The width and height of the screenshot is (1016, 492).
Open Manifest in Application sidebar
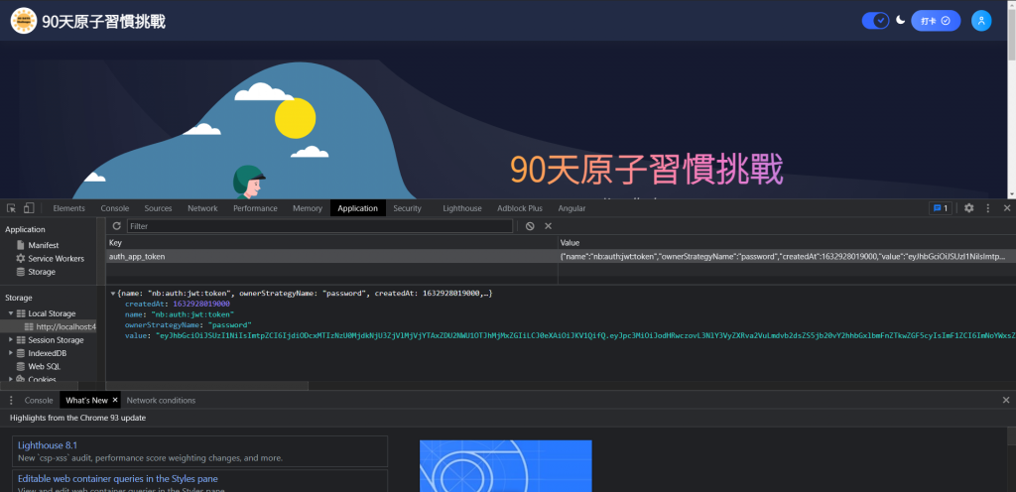(x=43, y=245)
